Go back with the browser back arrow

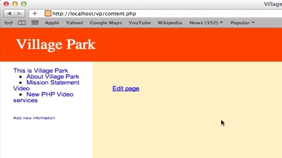(9, 14)
